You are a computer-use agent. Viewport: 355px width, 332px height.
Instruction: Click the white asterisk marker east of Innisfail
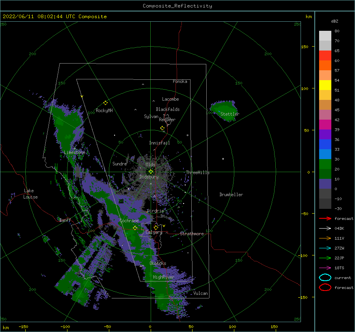coord(187,135)
